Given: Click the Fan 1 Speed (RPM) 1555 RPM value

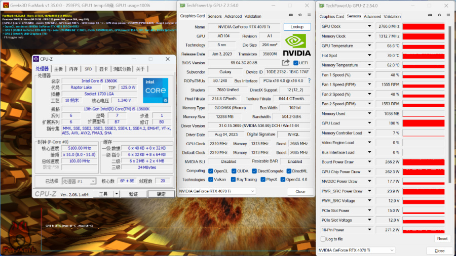Looking at the screenshot, I should coord(388,84).
